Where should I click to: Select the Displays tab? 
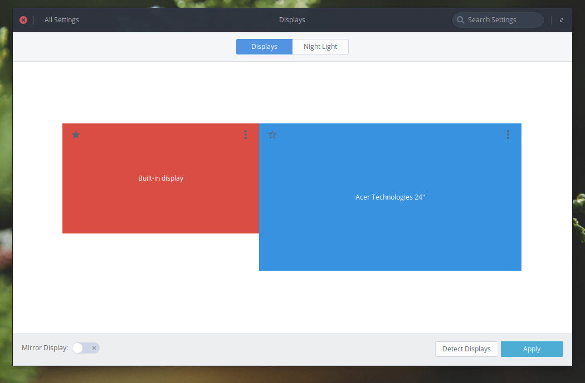tap(264, 47)
